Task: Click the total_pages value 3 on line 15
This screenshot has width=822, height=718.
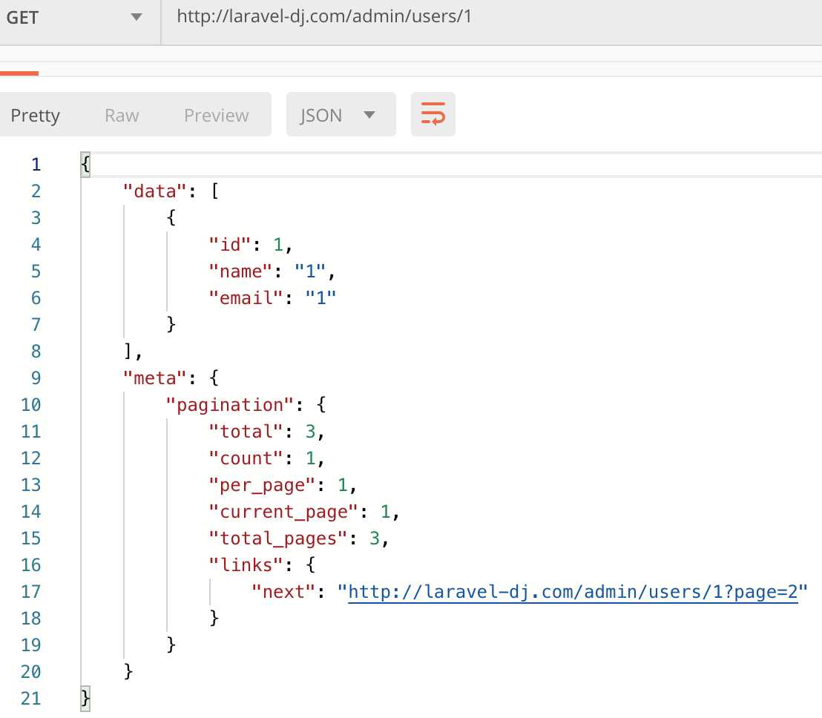Action: (375, 538)
